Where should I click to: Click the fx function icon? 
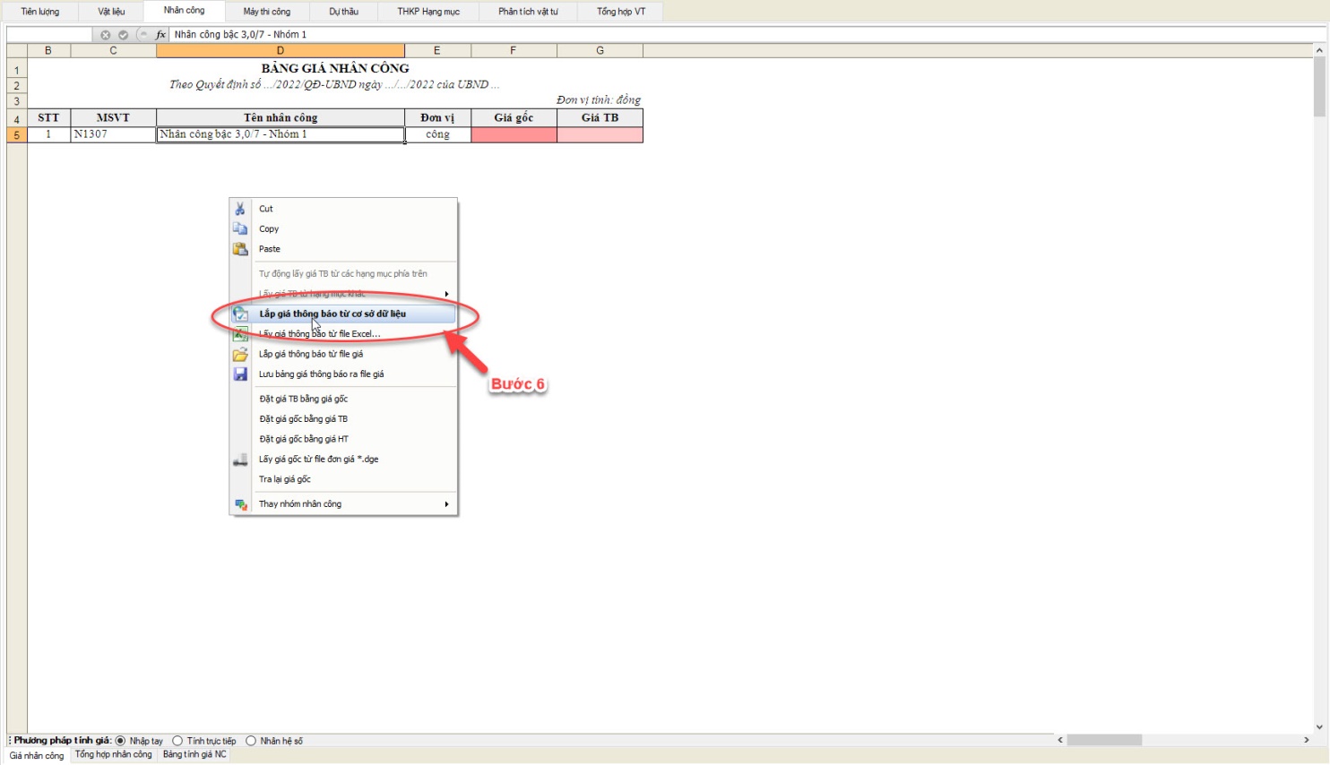161,35
